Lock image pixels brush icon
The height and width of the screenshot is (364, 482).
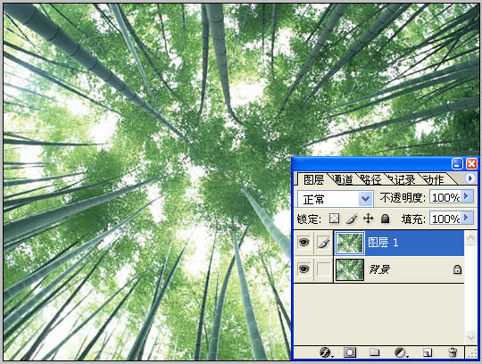click(x=352, y=219)
